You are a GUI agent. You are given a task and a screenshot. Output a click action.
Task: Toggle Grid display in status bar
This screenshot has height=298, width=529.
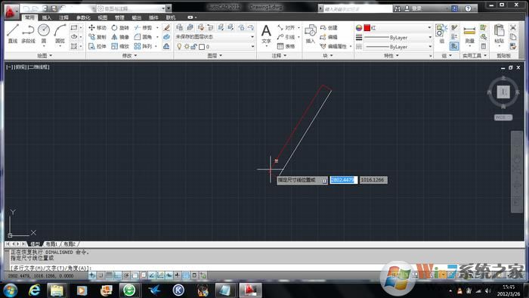click(x=109, y=275)
